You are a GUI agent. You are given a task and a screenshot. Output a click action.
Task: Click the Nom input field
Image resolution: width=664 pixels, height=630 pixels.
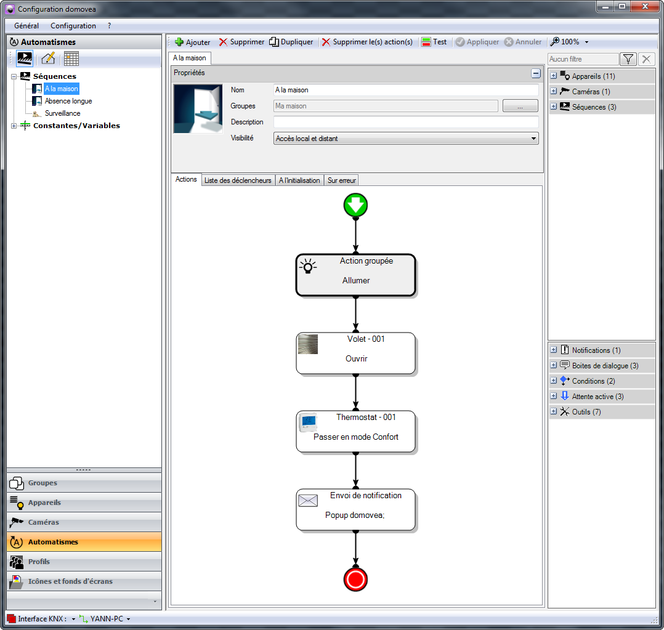pos(406,90)
